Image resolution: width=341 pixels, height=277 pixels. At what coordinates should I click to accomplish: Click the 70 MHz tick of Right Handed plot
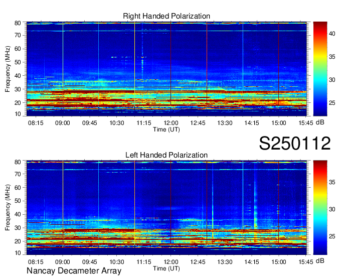tap(18, 35)
